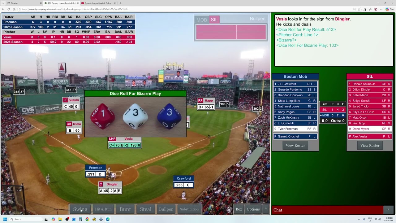Show hidden system tray icons

pos(359,219)
